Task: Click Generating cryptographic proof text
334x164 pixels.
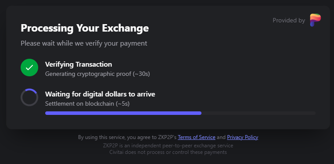Action: click(x=88, y=74)
